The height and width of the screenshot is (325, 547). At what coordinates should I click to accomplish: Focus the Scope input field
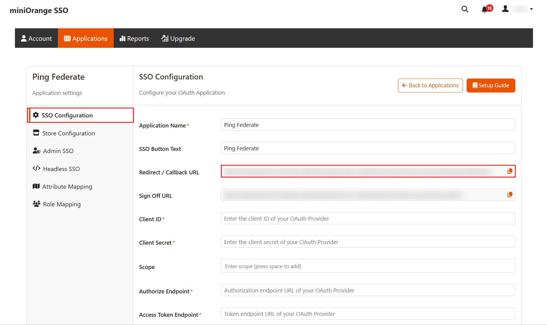[368, 266]
